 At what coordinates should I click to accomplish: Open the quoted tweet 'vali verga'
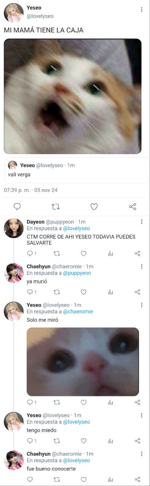click(76, 170)
